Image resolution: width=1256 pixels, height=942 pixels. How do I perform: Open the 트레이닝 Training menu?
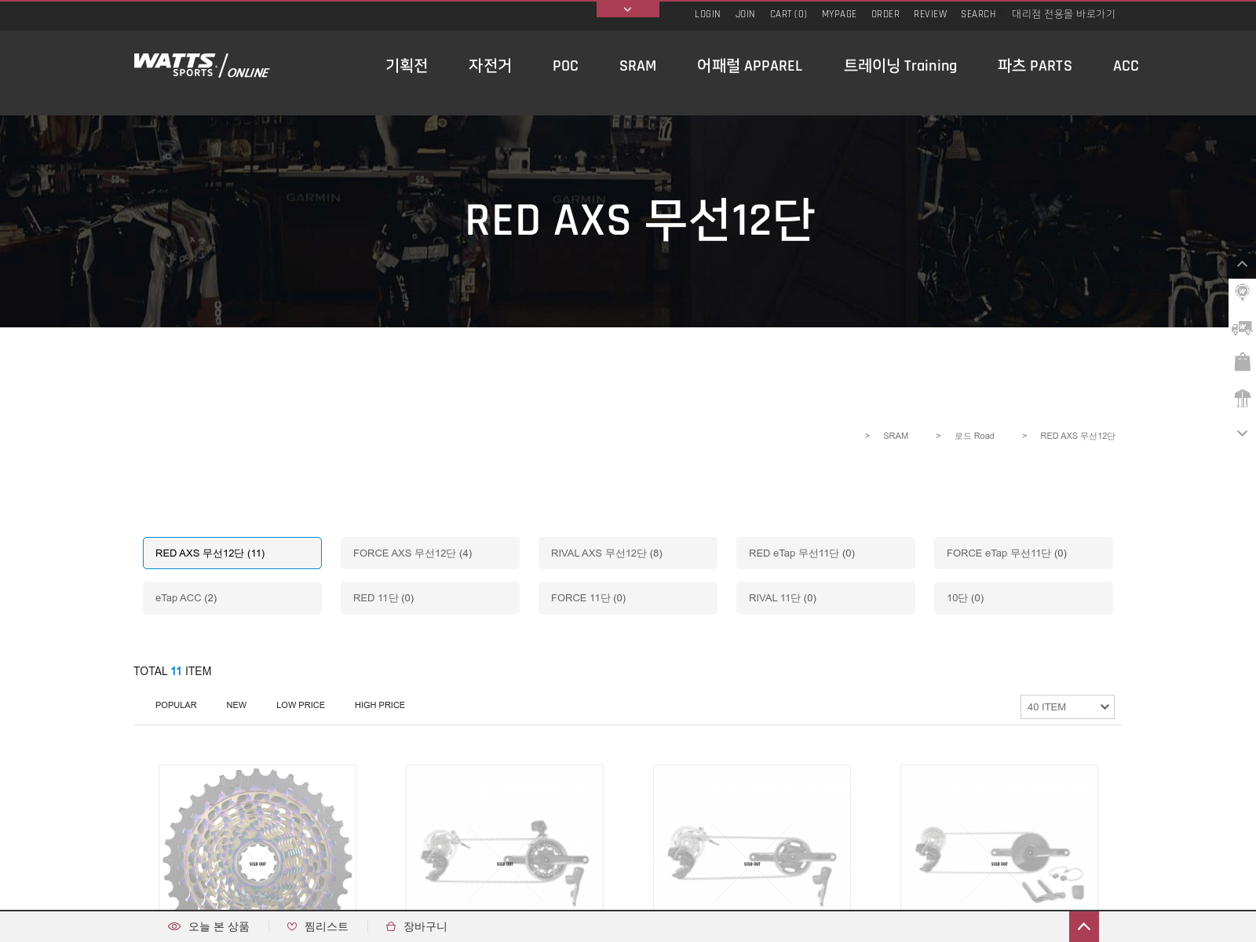(x=900, y=66)
